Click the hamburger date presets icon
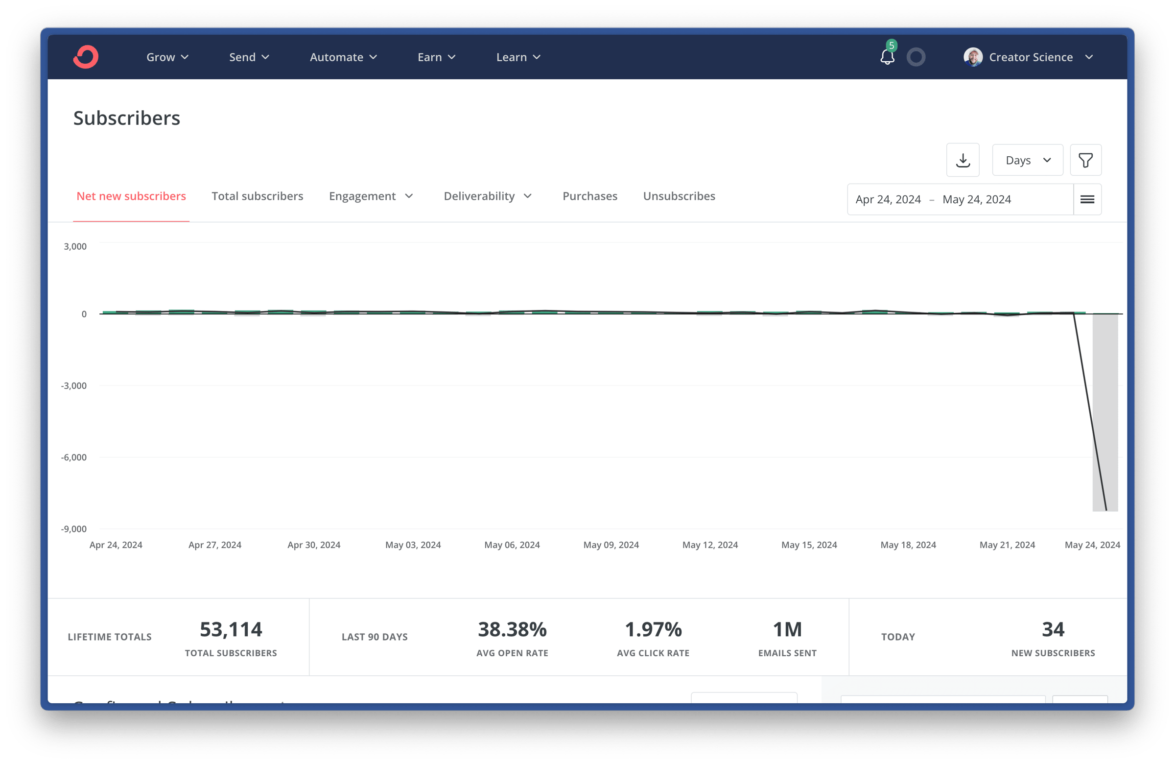The height and width of the screenshot is (764, 1175). (1087, 199)
